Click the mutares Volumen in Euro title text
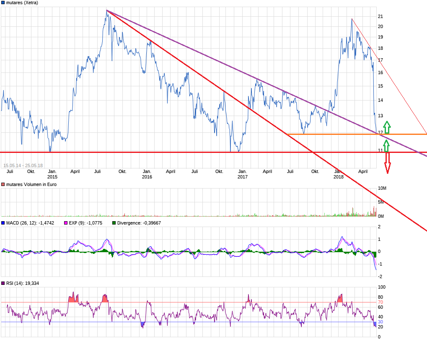The height and width of the screenshot is (341, 427). point(31,184)
